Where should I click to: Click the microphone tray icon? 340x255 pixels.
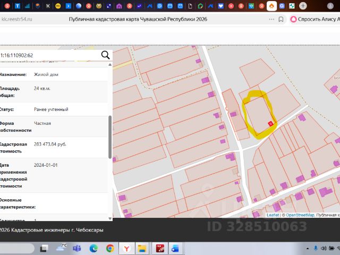(316, 248)
